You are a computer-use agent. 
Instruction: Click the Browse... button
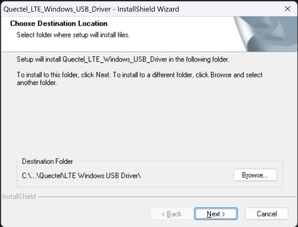[255, 175]
